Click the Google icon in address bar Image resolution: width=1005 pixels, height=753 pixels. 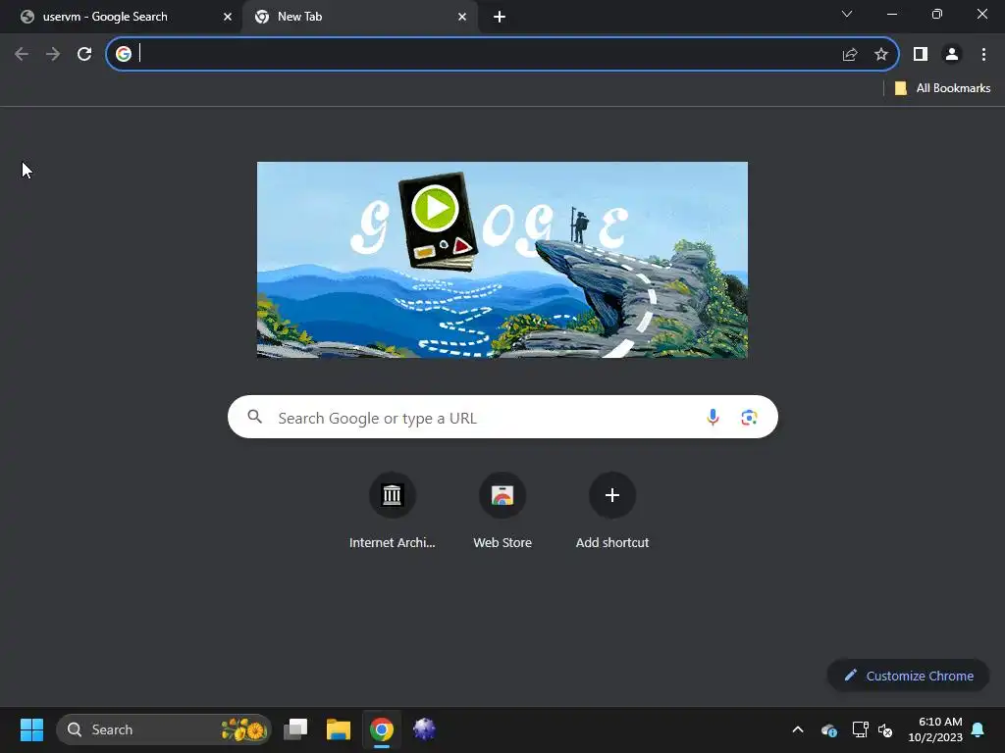click(124, 54)
